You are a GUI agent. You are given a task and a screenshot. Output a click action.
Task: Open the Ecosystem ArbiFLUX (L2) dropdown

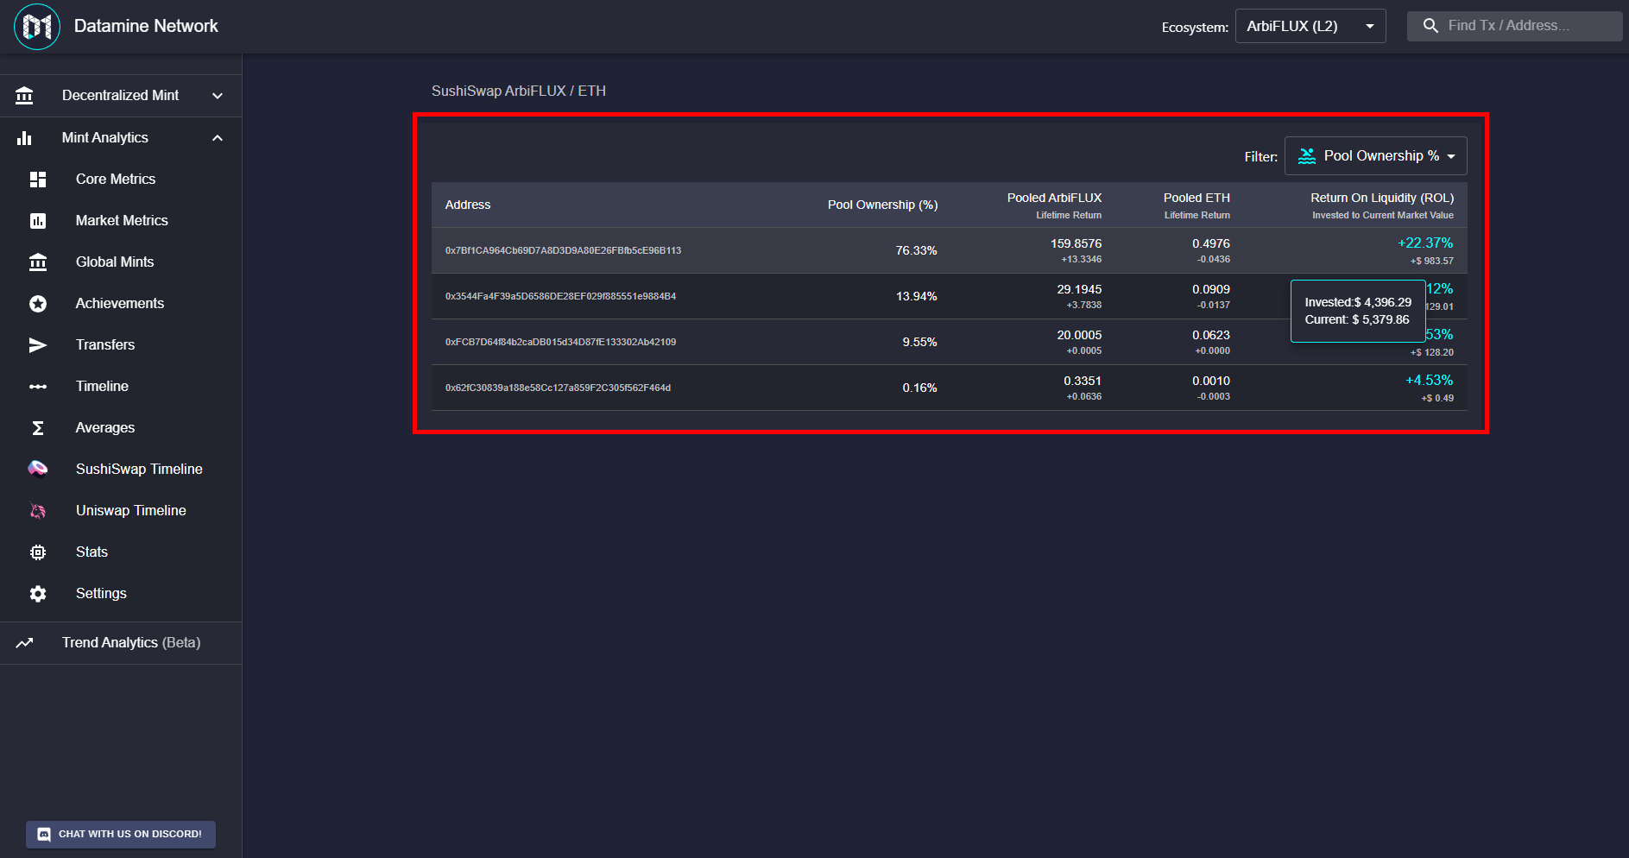pyautogui.click(x=1310, y=26)
